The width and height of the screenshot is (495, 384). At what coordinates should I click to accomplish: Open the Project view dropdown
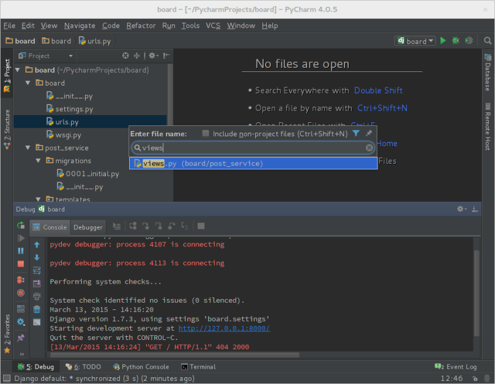coord(71,56)
